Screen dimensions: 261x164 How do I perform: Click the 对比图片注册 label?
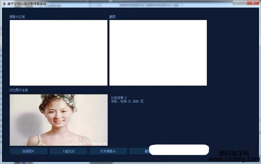(19, 90)
